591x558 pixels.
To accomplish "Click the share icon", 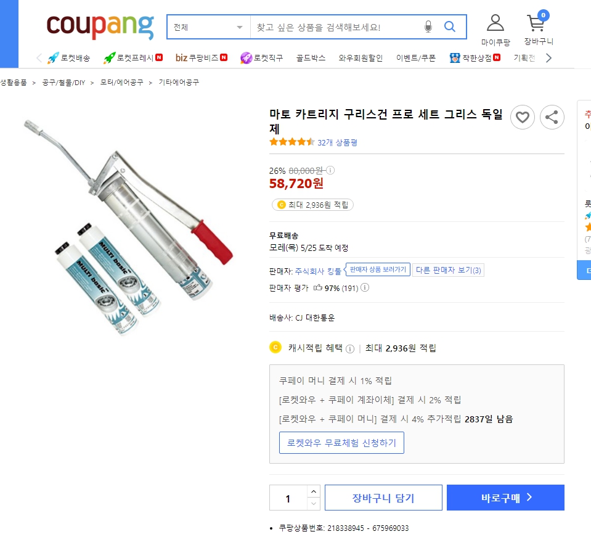I will tap(552, 117).
